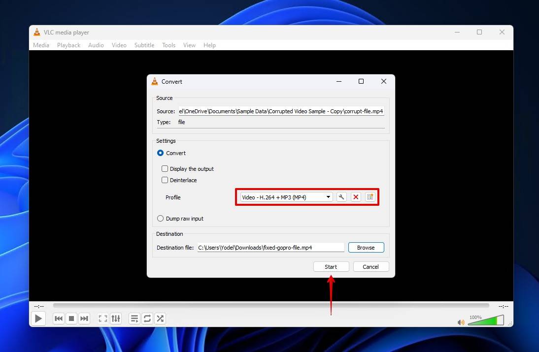Image resolution: width=539 pixels, height=352 pixels.
Task: Delete selected profile with red X
Action: pyautogui.click(x=356, y=197)
